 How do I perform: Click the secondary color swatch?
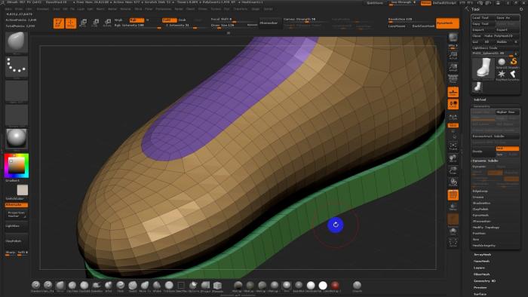(x=22, y=190)
